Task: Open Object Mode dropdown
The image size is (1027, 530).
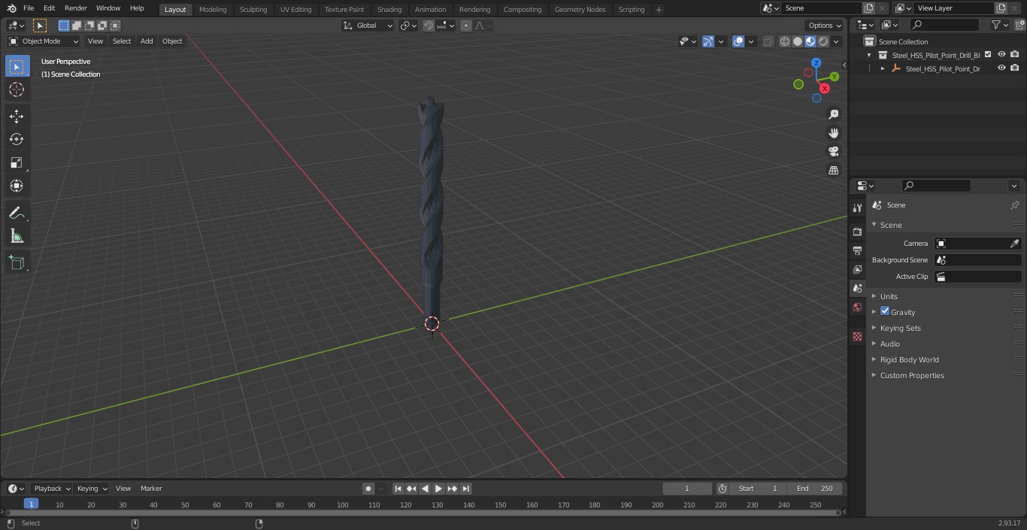Action: 44,41
